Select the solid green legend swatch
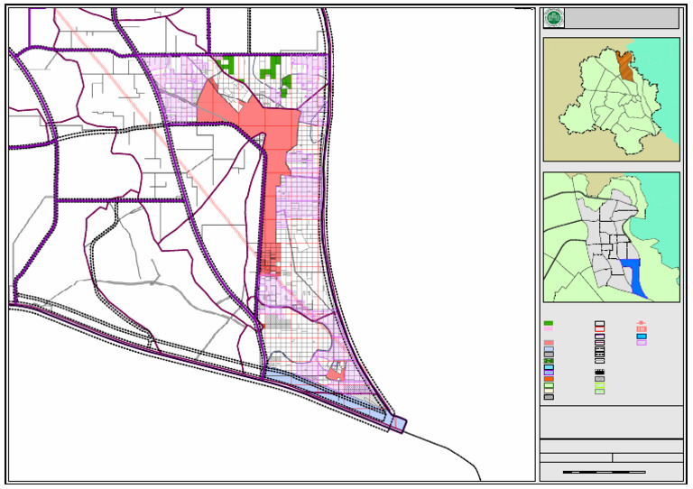 pyautogui.click(x=549, y=323)
